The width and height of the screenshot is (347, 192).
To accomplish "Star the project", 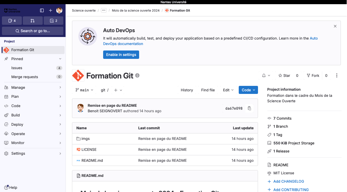I will pyautogui.click(x=284, y=76).
